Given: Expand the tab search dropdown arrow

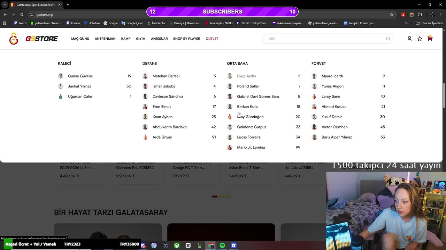Looking at the screenshot, I should [5, 5].
